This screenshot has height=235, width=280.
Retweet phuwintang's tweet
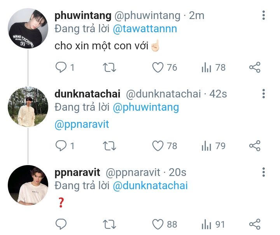109,68
